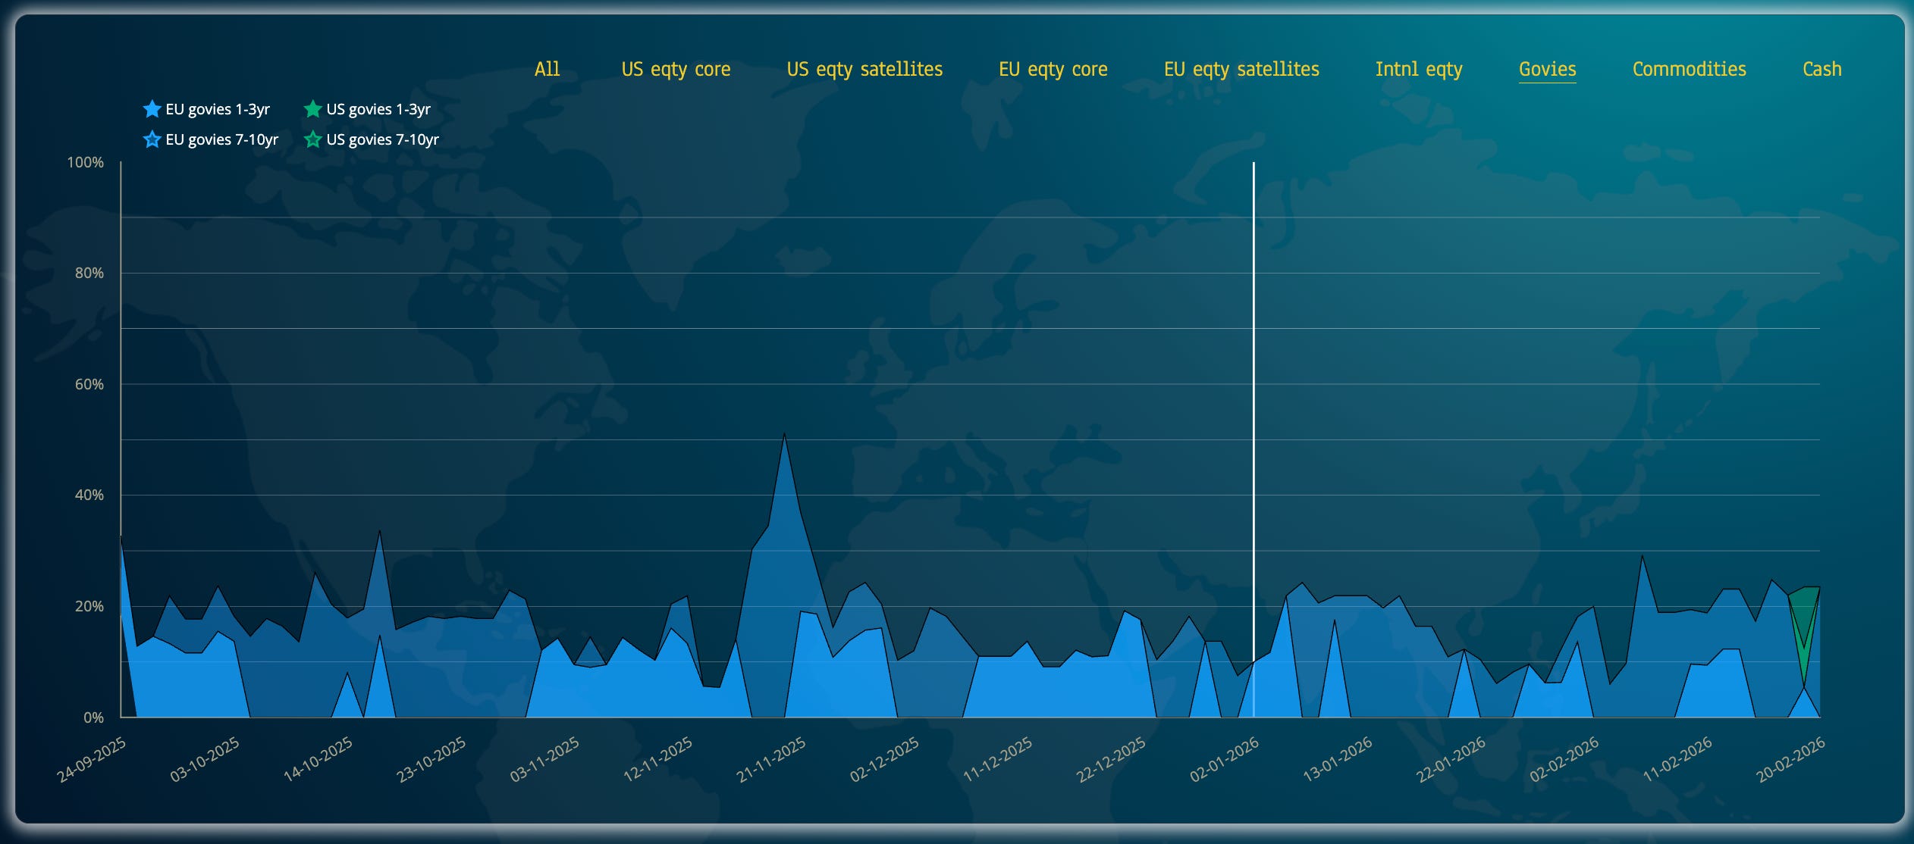Click the white vertical marker line
Screen dimensions: 1914x844
pyautogui.click(x=1254, y=379)
